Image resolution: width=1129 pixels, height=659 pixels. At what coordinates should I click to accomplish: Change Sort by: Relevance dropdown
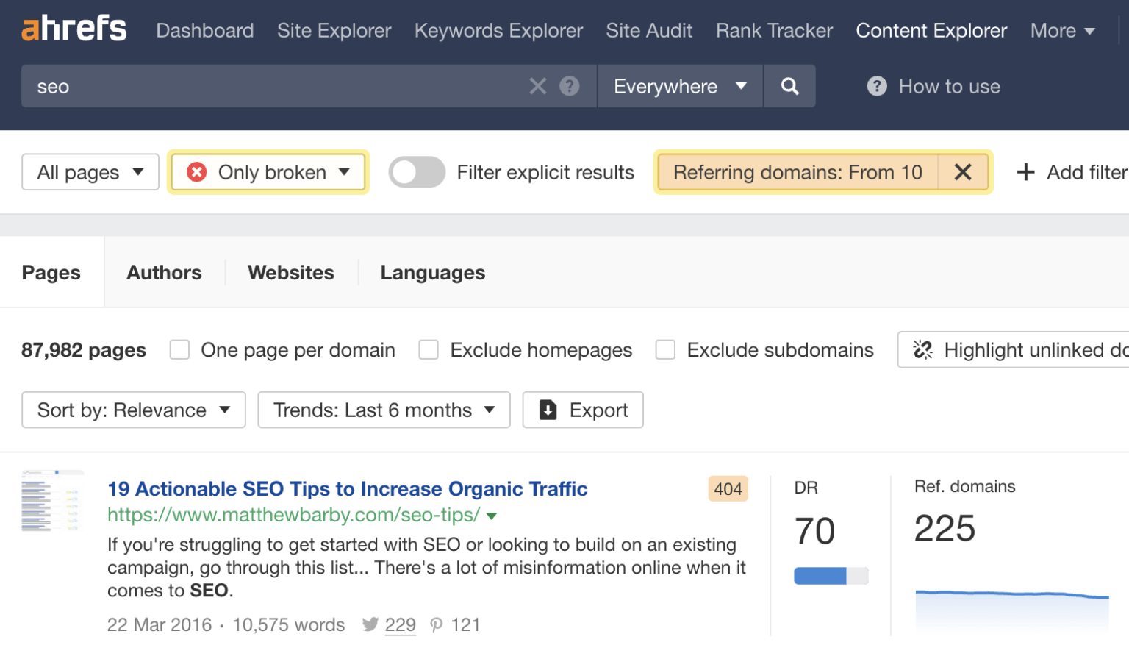point(133,410)
